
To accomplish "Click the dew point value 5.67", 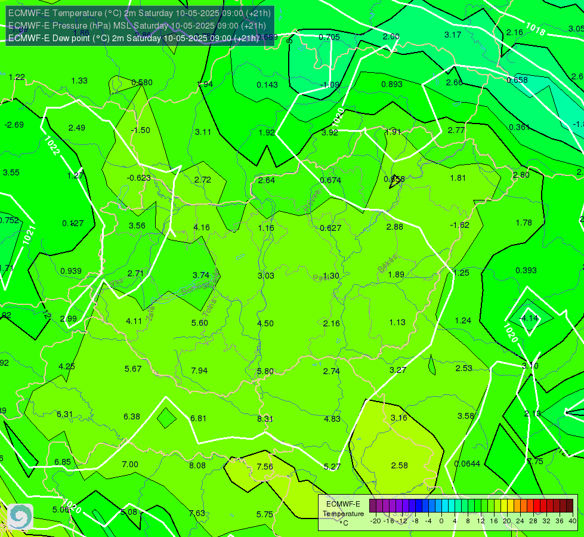I will (x=133, y=369).
